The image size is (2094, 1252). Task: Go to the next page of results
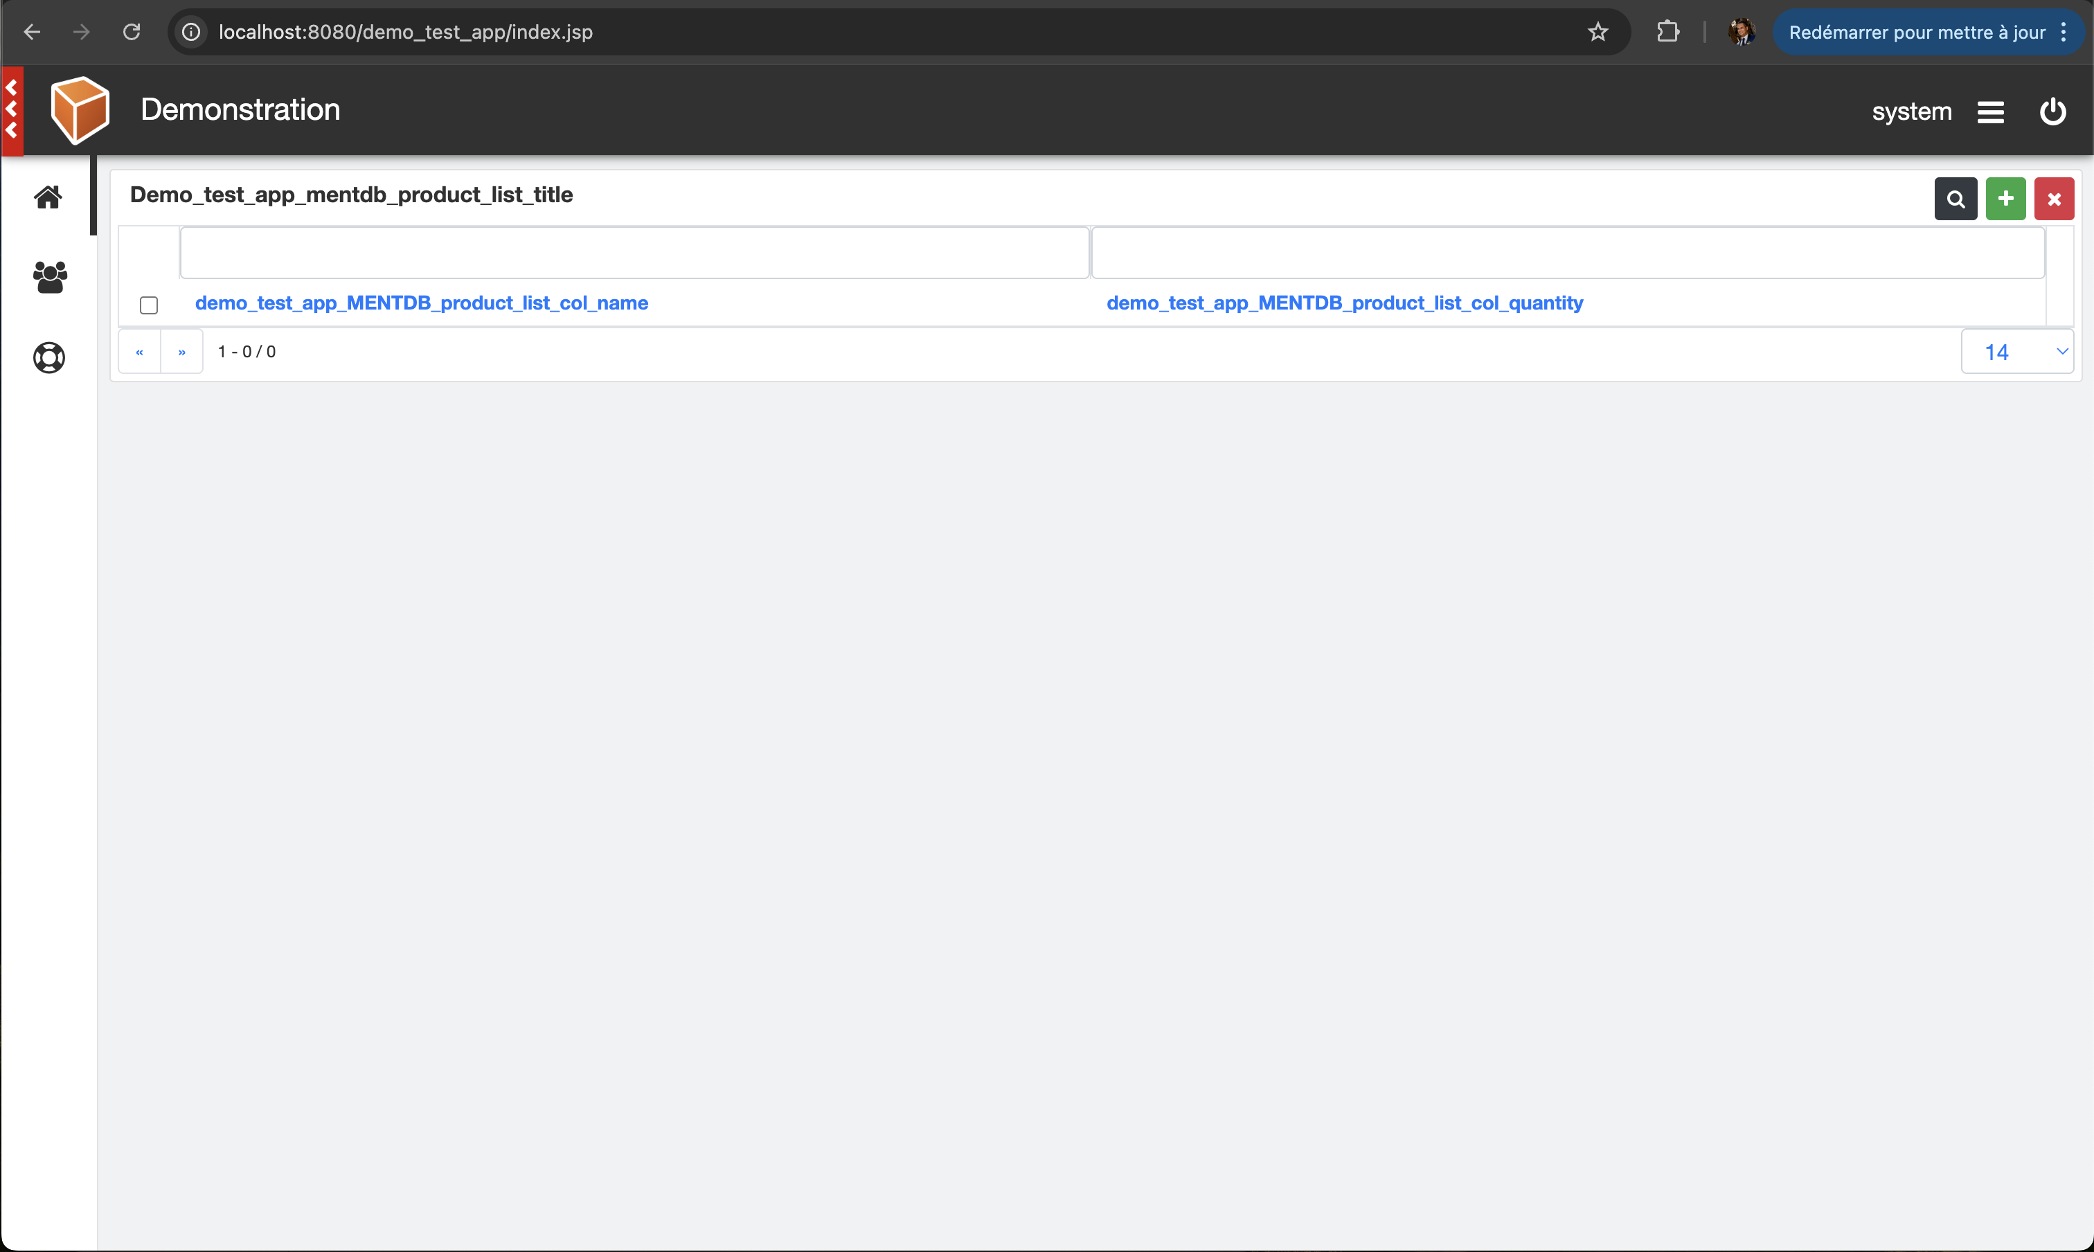coord(181,352)
